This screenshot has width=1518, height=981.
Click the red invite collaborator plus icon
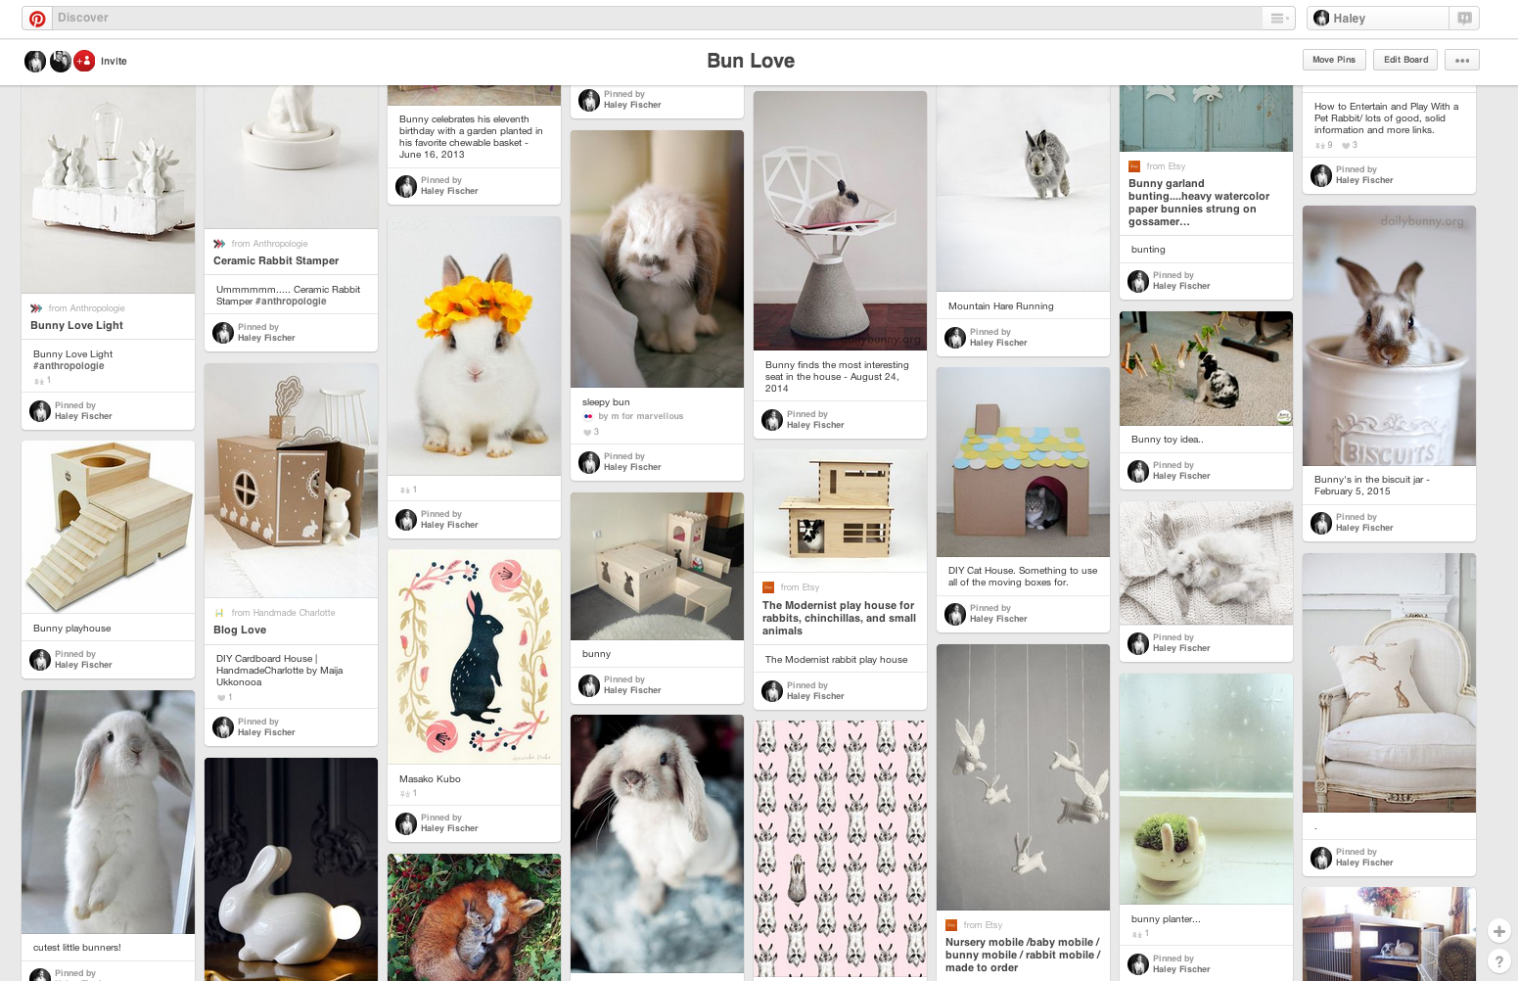coord(85,61)
